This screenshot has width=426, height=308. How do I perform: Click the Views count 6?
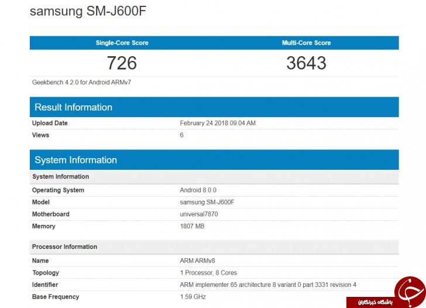(181, 135)
